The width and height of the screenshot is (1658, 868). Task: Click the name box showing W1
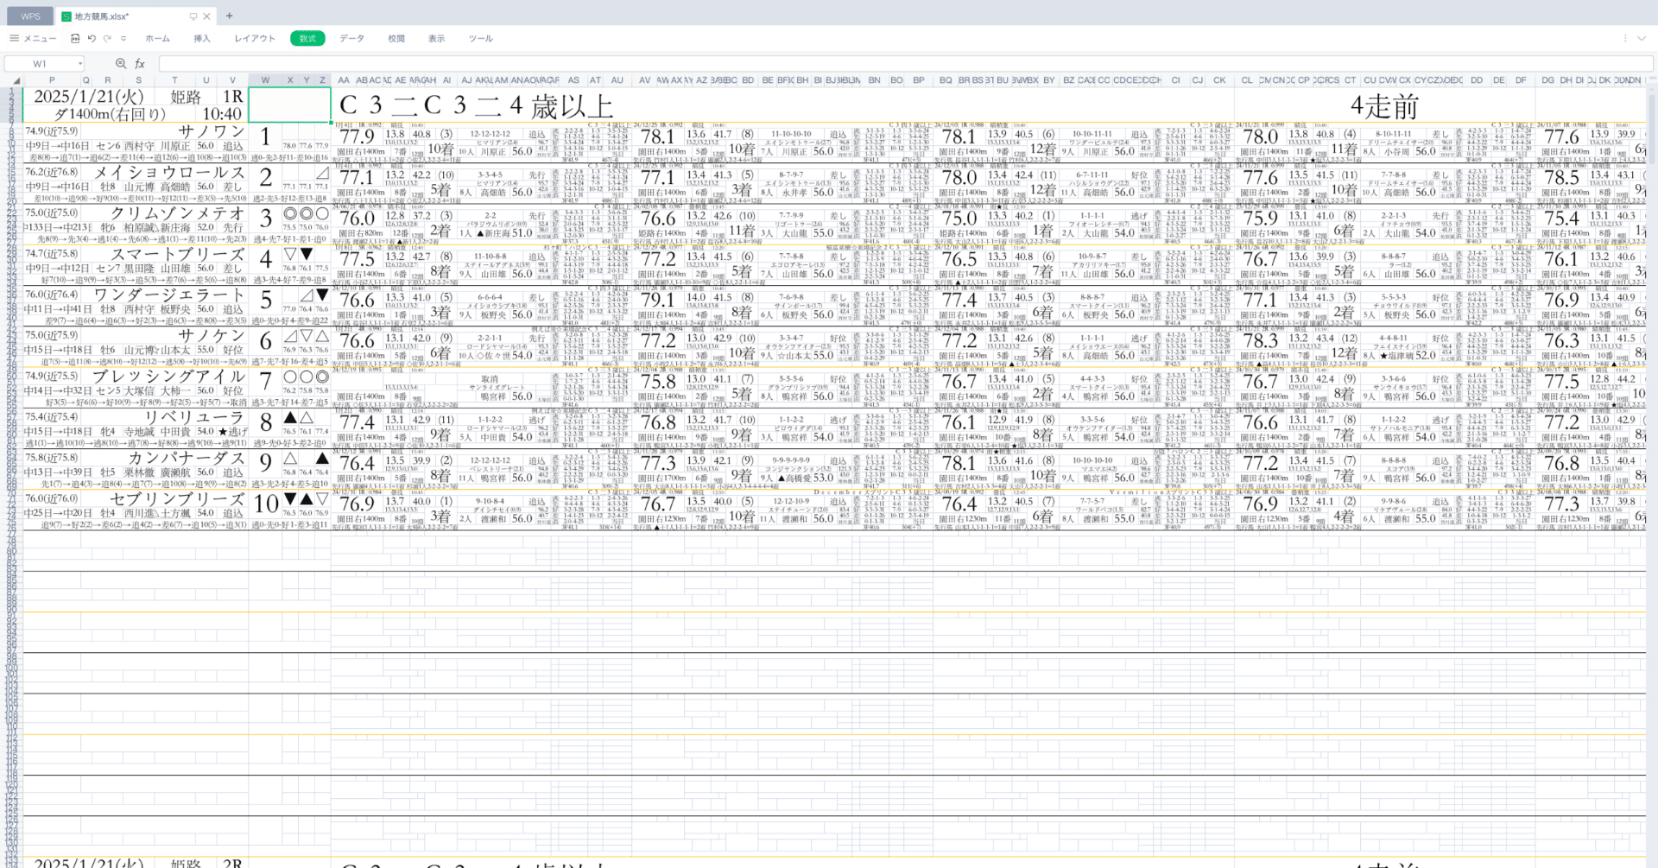click(x=40, y=64)
